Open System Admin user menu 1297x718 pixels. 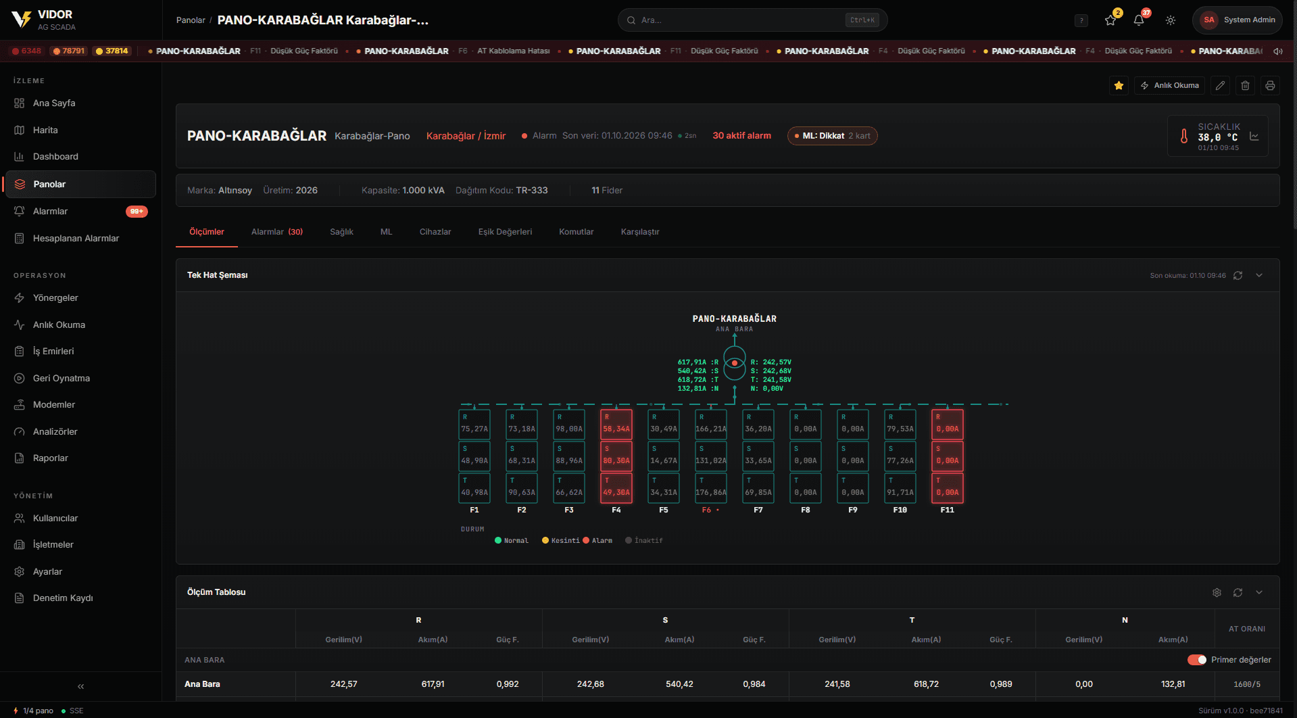pos(1238,20)
